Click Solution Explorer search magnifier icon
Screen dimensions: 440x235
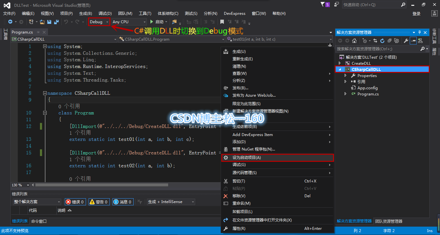[423, 49]
